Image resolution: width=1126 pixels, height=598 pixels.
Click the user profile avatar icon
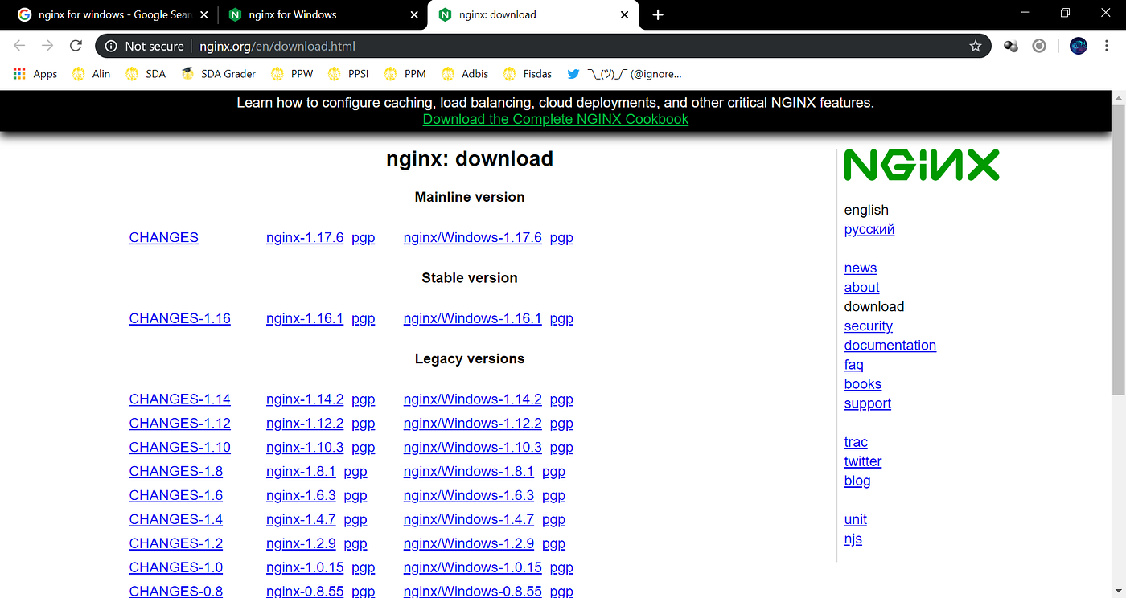(1079, 47)
